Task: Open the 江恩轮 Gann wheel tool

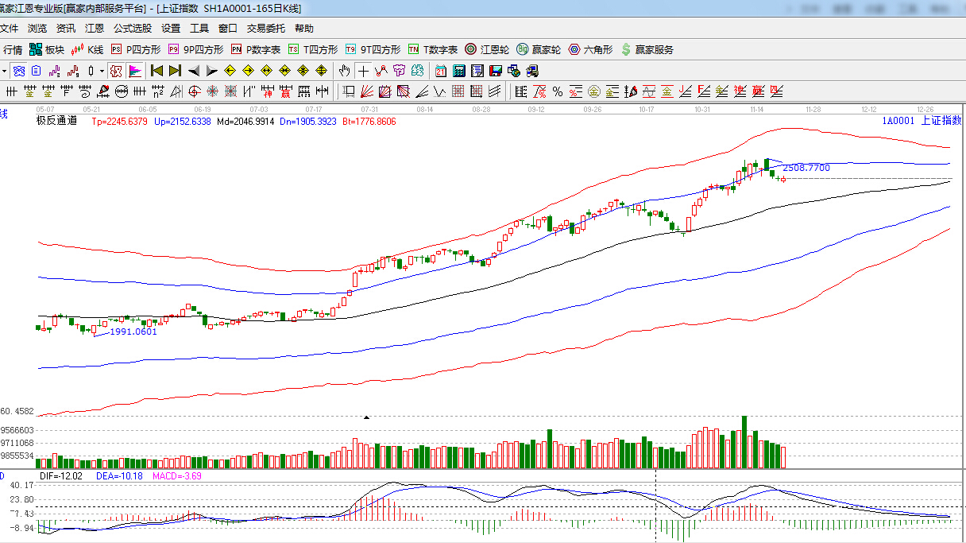Action: (487, 49)
